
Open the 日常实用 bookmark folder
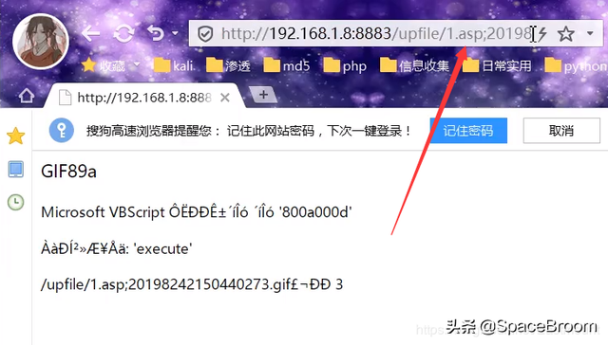click(497, 65)
